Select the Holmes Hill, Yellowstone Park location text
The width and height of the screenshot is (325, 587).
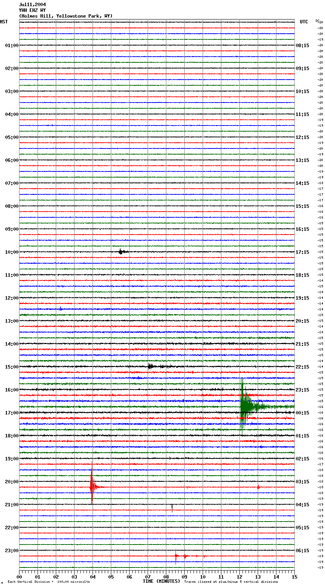[66, 16]
